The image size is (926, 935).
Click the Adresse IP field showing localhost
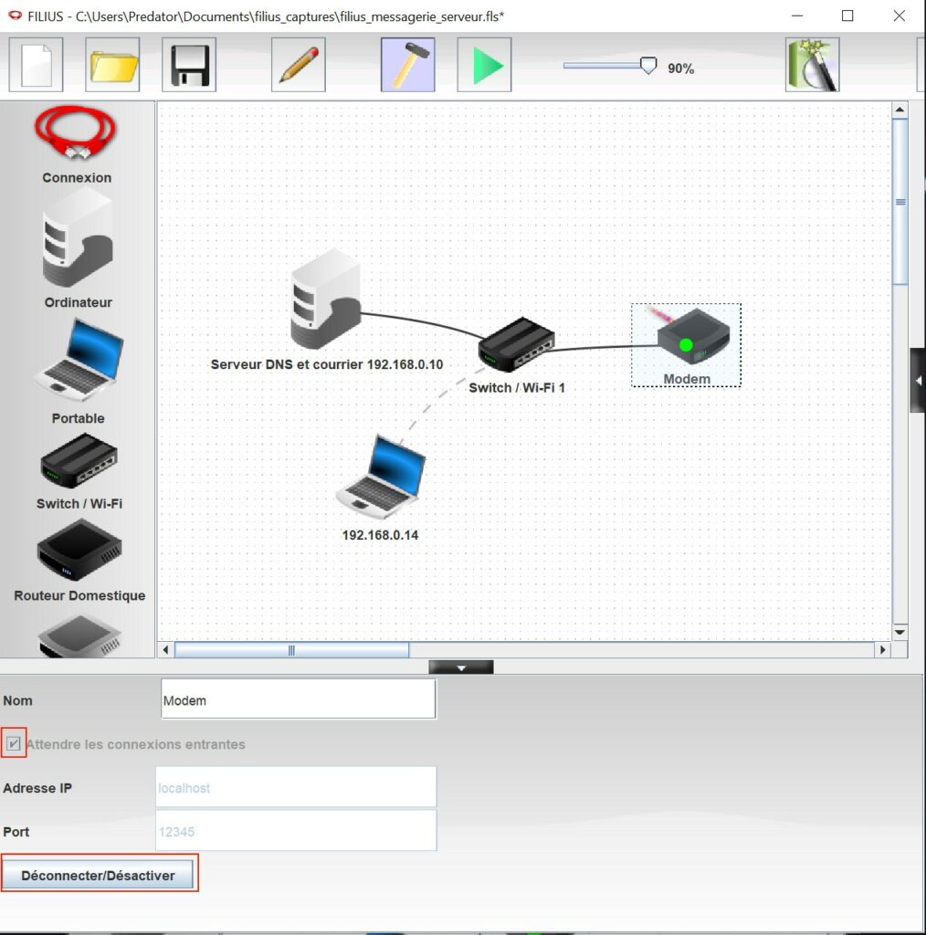pyautogui.click(x=296, y=787)
